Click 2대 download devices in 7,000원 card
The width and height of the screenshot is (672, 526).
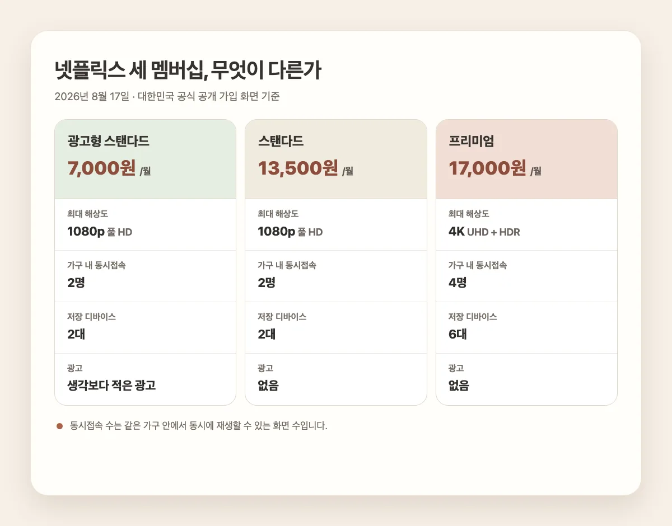pyautogui.click(x=76, y=334)
